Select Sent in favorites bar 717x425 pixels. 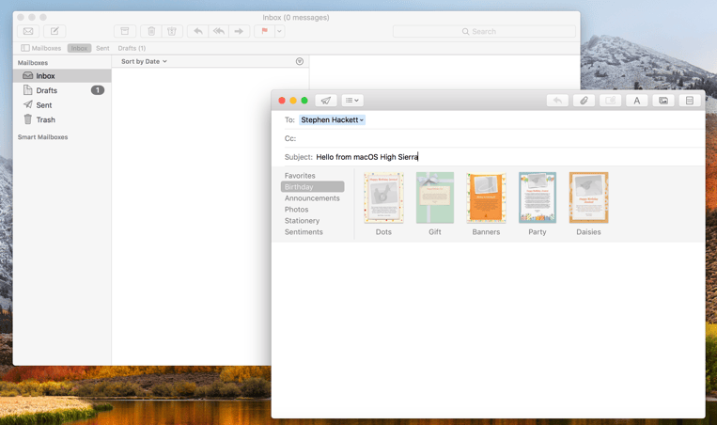tap(102, 48)
